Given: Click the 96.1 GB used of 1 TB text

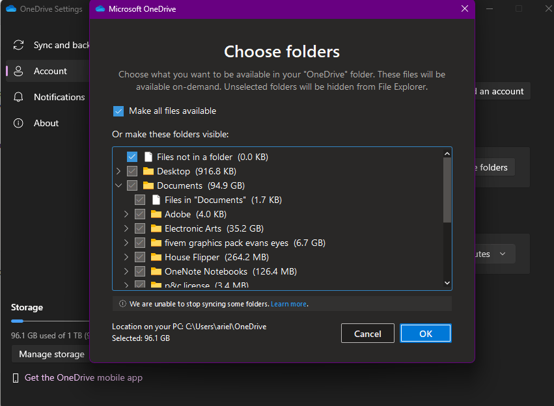Looking at the screenshot, I should pyautogui.click(x=50, y=335).
